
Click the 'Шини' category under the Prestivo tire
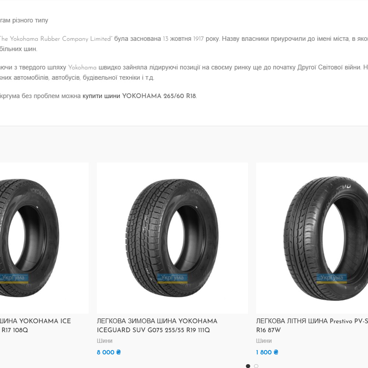(x=264, y=341)
